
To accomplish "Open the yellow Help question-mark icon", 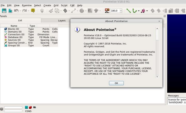I will pos(33,11).
